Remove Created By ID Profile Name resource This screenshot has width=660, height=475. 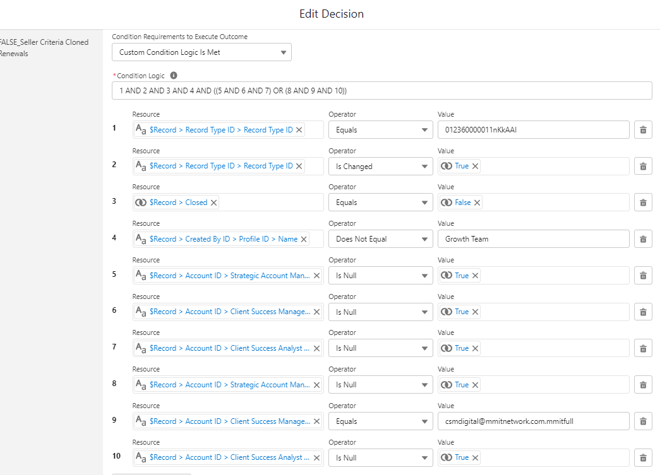point(304,239)
